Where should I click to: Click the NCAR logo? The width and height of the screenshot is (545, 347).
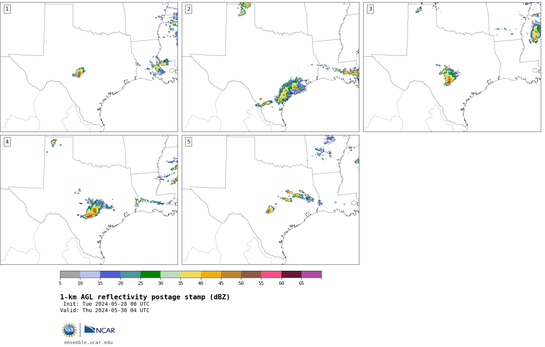tap(100, 330)
